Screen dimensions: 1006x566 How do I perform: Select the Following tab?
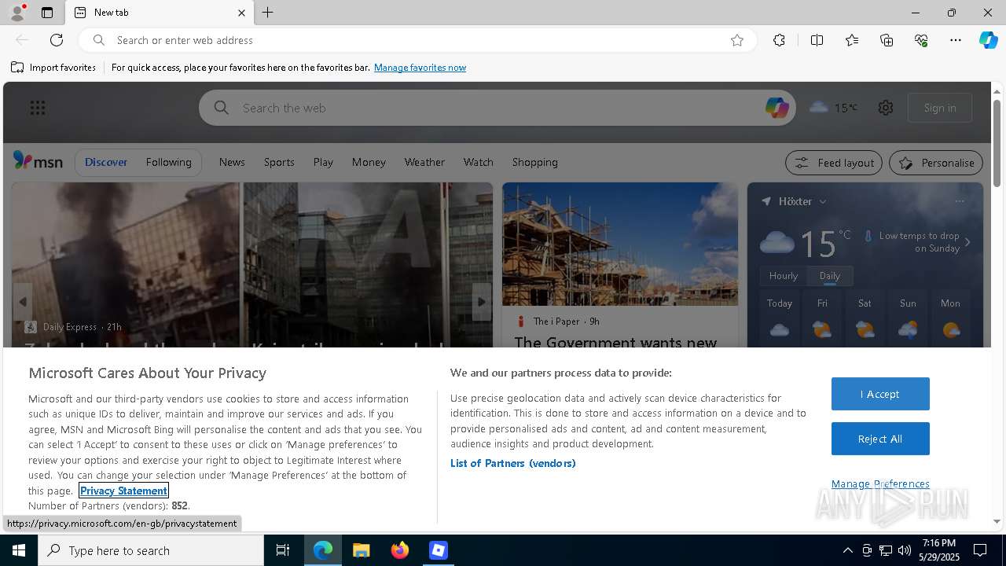[x=168, y=162]
